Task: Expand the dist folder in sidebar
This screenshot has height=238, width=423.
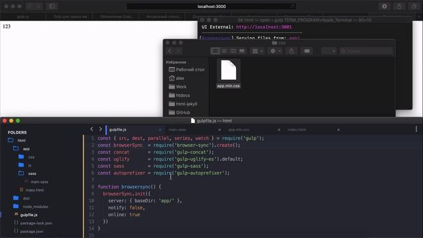Action: tap(16, 198)
